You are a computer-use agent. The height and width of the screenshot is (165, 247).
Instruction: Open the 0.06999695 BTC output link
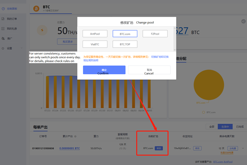(70, 149)
